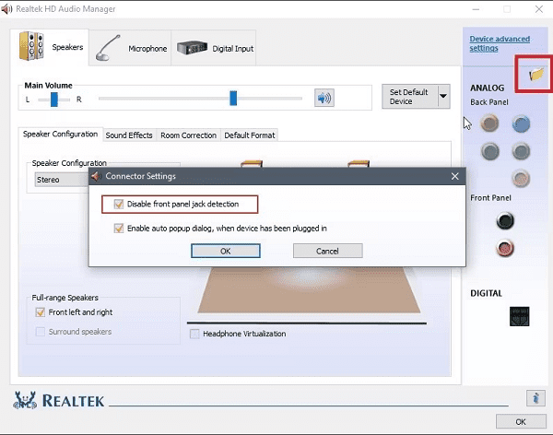
Task: Open the Stereo speaker configuration dropdown
Action: coord(62,180)
